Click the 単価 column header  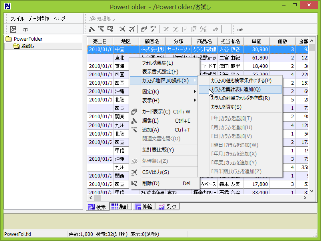click(257, 41)
